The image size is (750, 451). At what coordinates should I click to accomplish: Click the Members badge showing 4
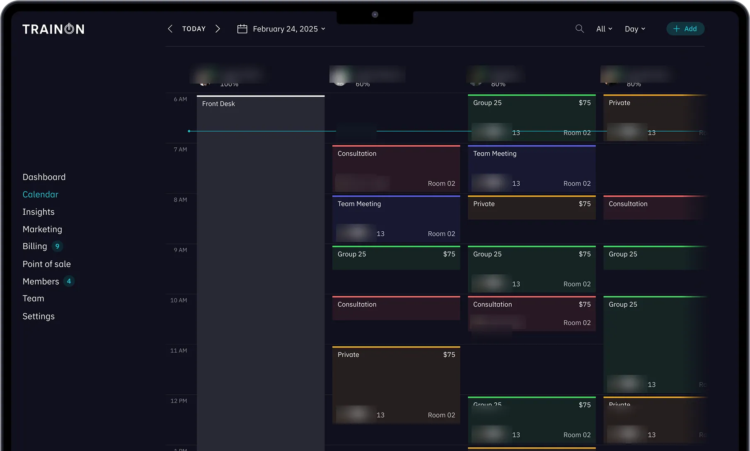pyautogui.click(x=69, y=281)
